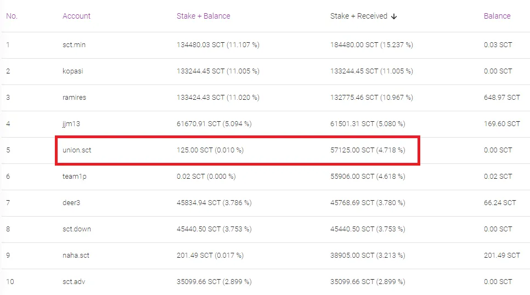The height and width of the screenshot is (295, 530).
Task: Open the sct.down account
Action: coord(76,229)
